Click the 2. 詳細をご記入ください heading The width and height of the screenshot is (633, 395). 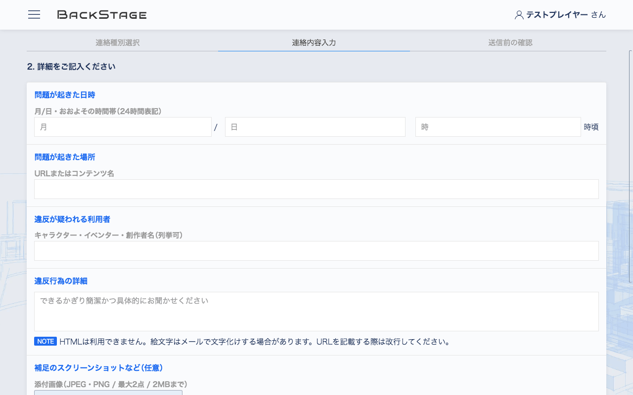(x=71, y=66)
